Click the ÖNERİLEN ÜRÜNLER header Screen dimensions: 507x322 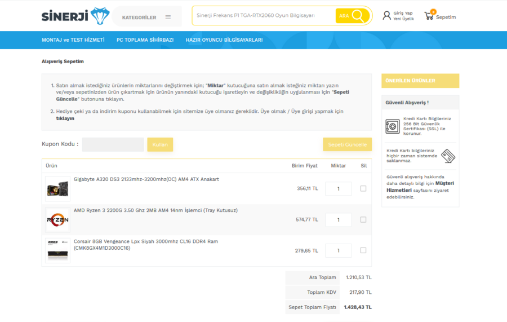[x=420, y=81]
